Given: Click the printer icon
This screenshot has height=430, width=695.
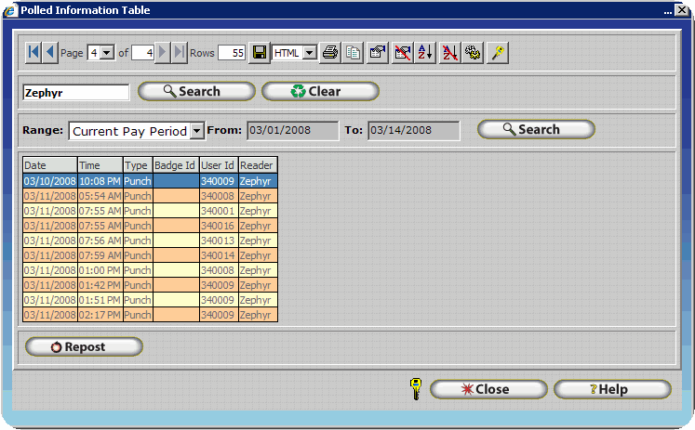Looking at the screenshot, I should (330, 53).
